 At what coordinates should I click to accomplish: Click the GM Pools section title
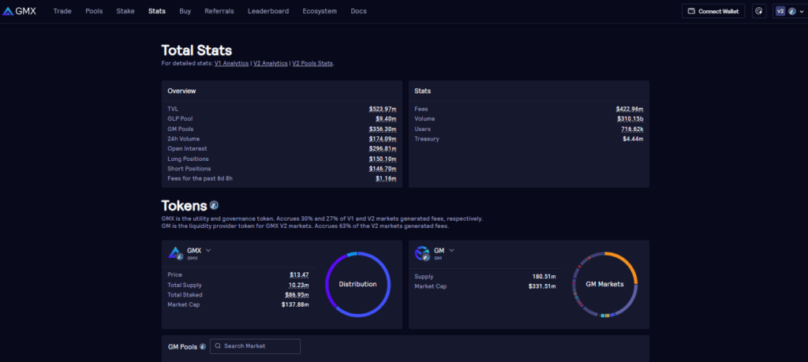pyautogui.click(x=182, y=346)
